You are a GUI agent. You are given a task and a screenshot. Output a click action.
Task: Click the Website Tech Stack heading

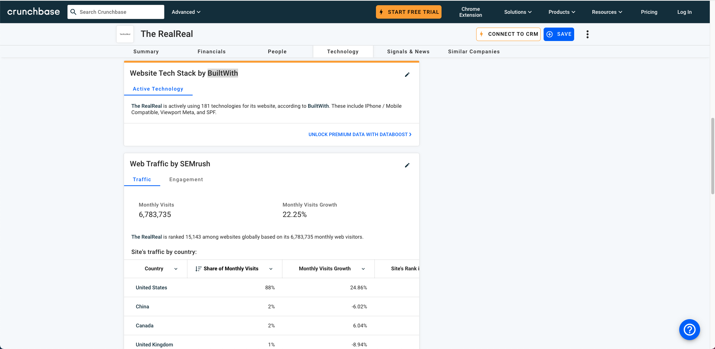pos(184,73)
